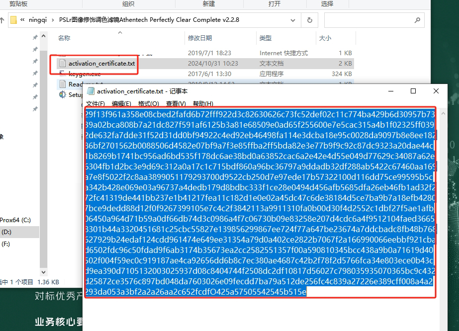
Task: Click the 新建 ribbon group label
Action: [209, 4]
